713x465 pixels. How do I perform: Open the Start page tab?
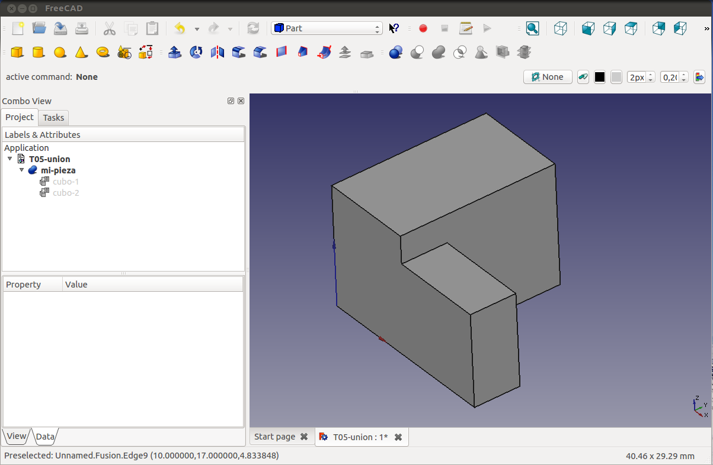(275, 437)
